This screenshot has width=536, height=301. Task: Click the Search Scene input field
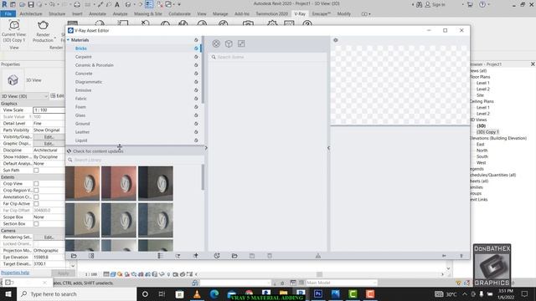point(268,57)
